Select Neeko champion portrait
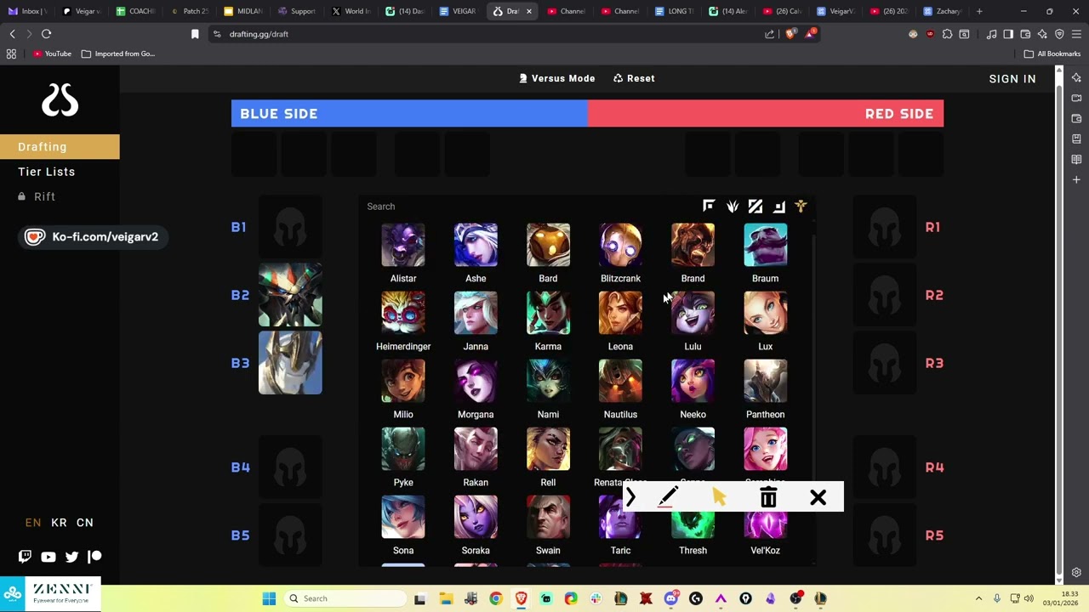The image size is (1089, 612). pos(693,381)
